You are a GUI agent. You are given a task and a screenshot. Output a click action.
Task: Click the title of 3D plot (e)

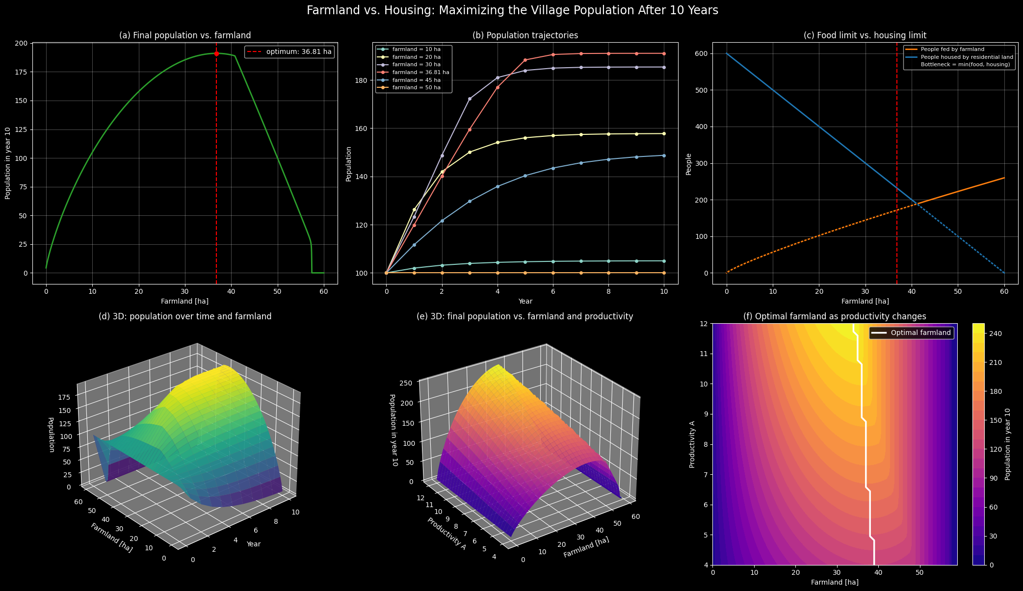[x=525, y=316]
